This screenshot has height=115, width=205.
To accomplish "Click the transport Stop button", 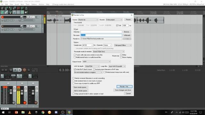I will (11, 70).
